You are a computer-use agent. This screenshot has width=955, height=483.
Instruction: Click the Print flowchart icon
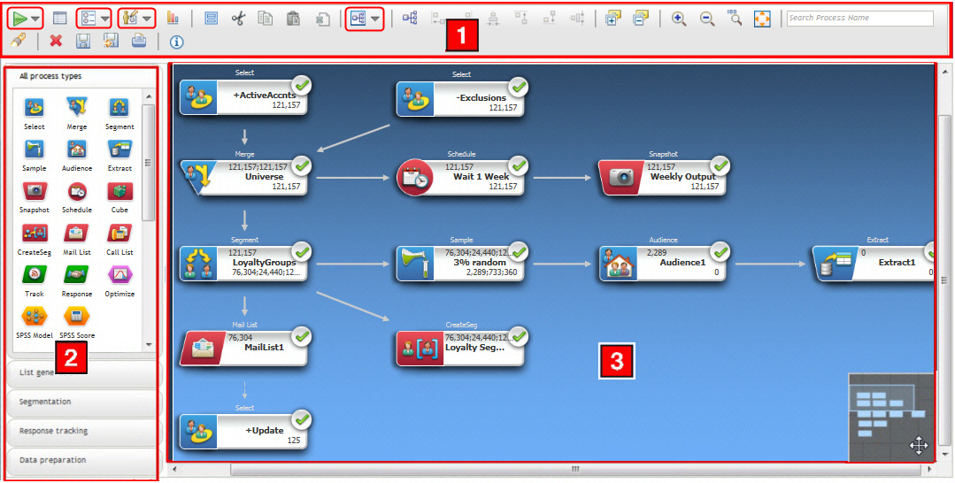pos(139,42)
